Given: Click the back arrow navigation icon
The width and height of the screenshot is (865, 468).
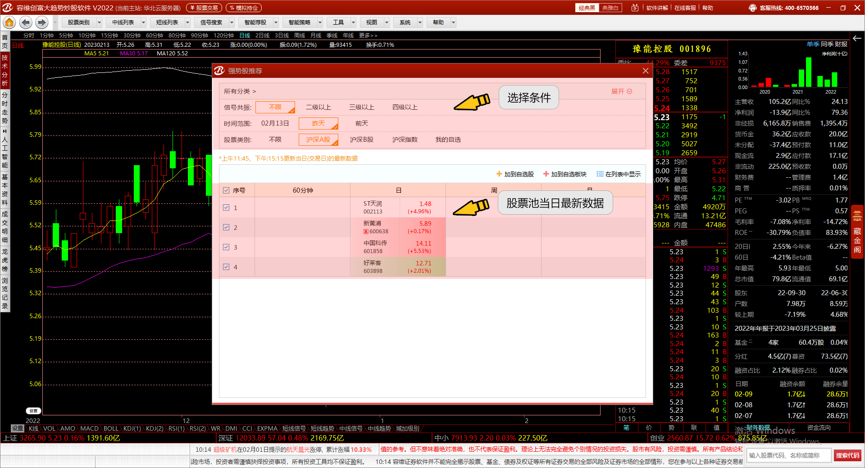Looking at the screenshot, I should pyautogui.click(x=26, y=22).
